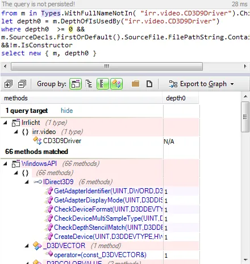Image resolution: width=250 pixels, height=264 pixels.
Task: Click the methods column header
Action: (x=81, y=98)
